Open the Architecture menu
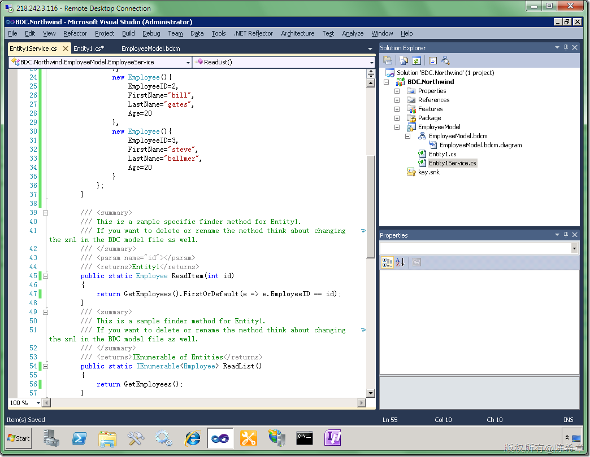Screen dimensions: 590x457 click(x=298, y=33)
